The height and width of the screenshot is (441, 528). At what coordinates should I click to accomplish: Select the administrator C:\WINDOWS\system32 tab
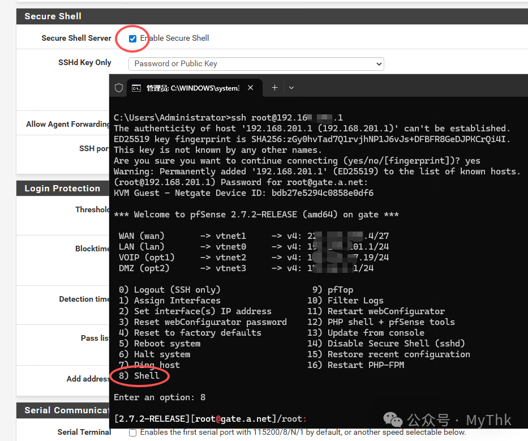[x=195, y=88]
